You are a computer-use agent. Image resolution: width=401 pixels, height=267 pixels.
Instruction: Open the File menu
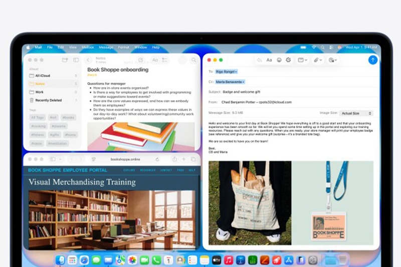50,47
